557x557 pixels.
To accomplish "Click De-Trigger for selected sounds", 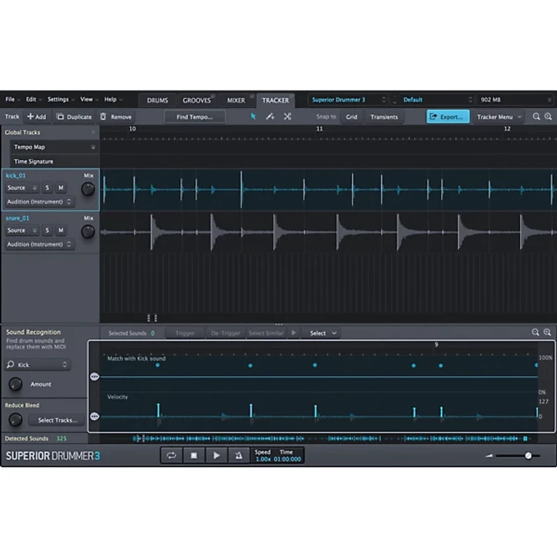I will pos(224,333).
